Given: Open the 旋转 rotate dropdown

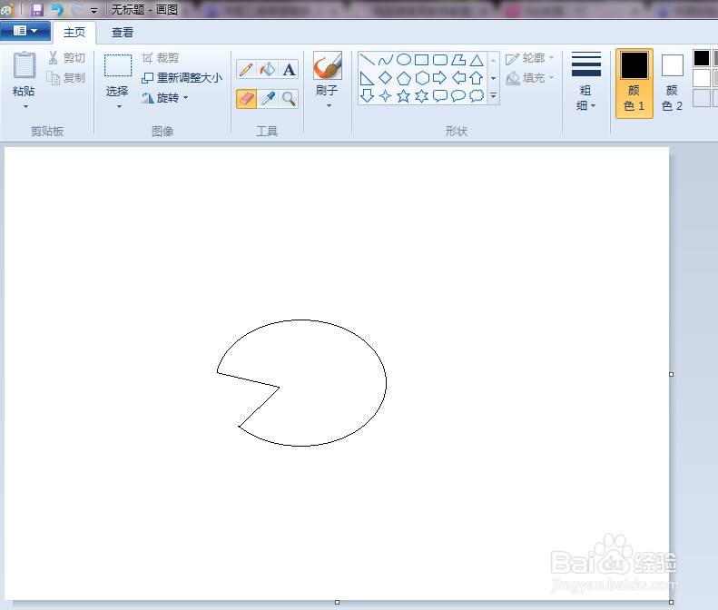Looking at the screenshot, I should (165, 97).
